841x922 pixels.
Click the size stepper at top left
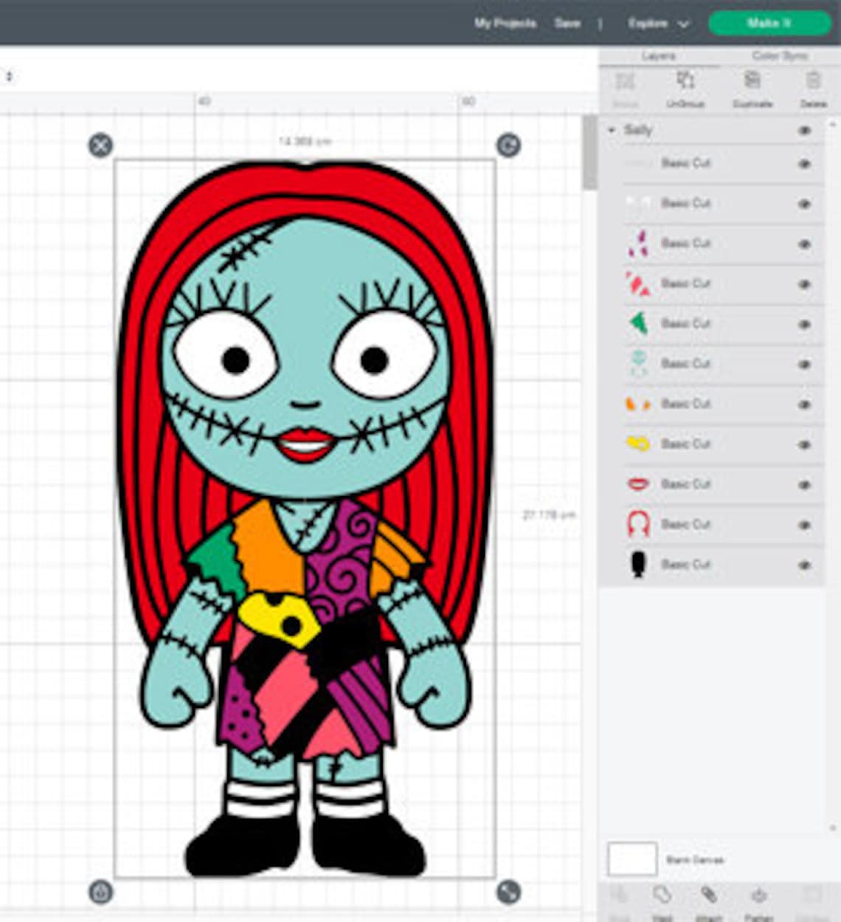click(x=10, y=75)
